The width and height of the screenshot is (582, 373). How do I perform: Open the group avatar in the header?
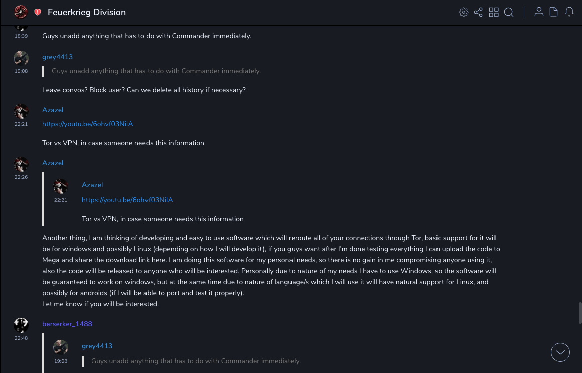21,12
